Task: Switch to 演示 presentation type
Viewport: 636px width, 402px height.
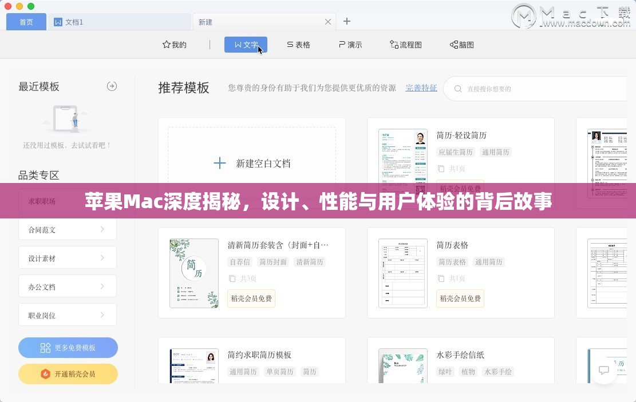Action: click(350, 45)
